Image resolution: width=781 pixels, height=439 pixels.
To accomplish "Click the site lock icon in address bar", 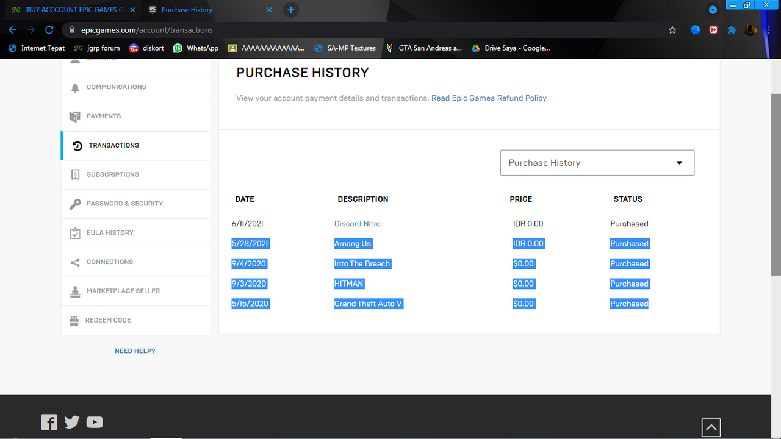I will tap(72, 30).
